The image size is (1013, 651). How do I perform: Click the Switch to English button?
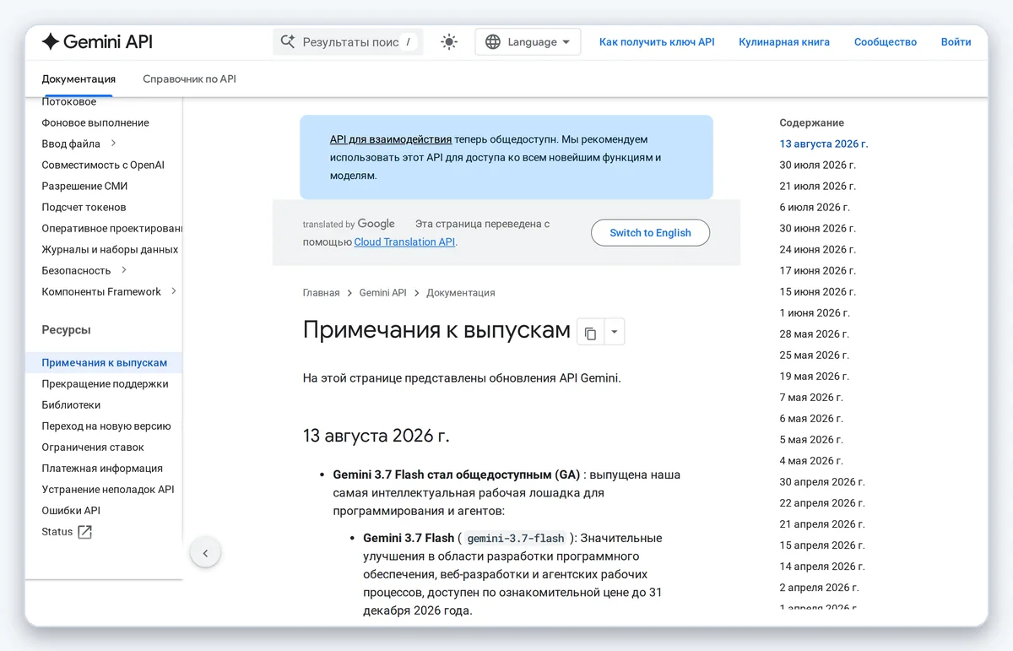tap(650, 233)
